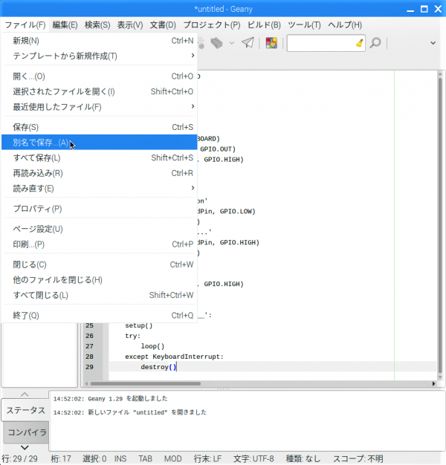The image size is (446, 465).
Task: Minimize the Geany window
Action: click(x=409, y=8)
